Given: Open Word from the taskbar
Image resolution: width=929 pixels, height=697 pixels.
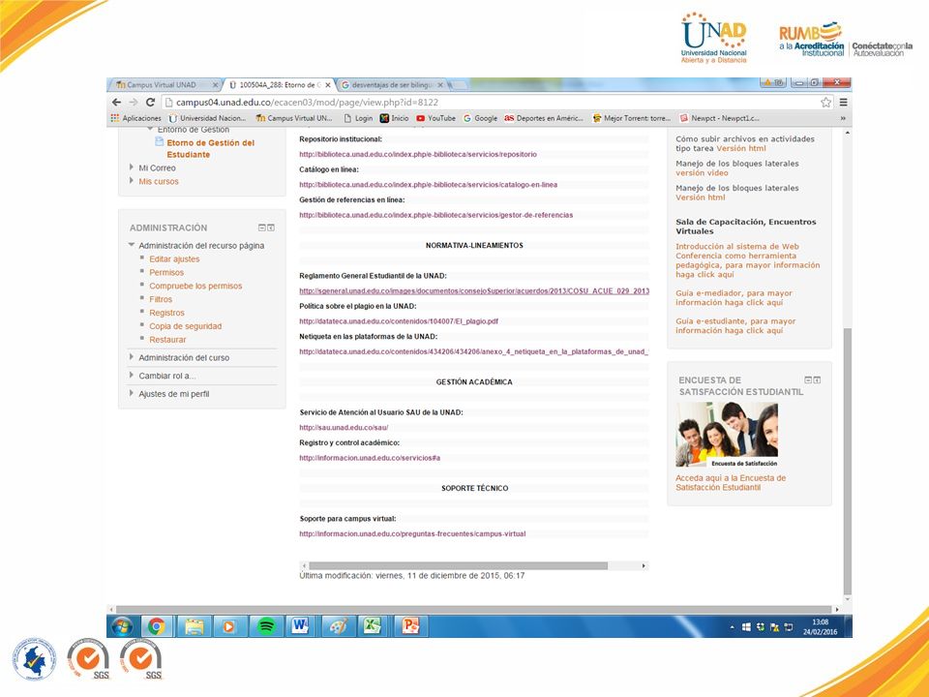Looking at the screenshot, I should pos(301,626).
